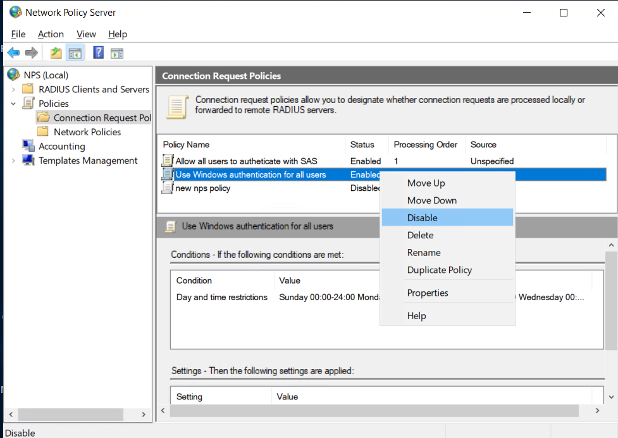Open the Action menu
This screenshot has width=618, height=438.
(x=51, y=34)
